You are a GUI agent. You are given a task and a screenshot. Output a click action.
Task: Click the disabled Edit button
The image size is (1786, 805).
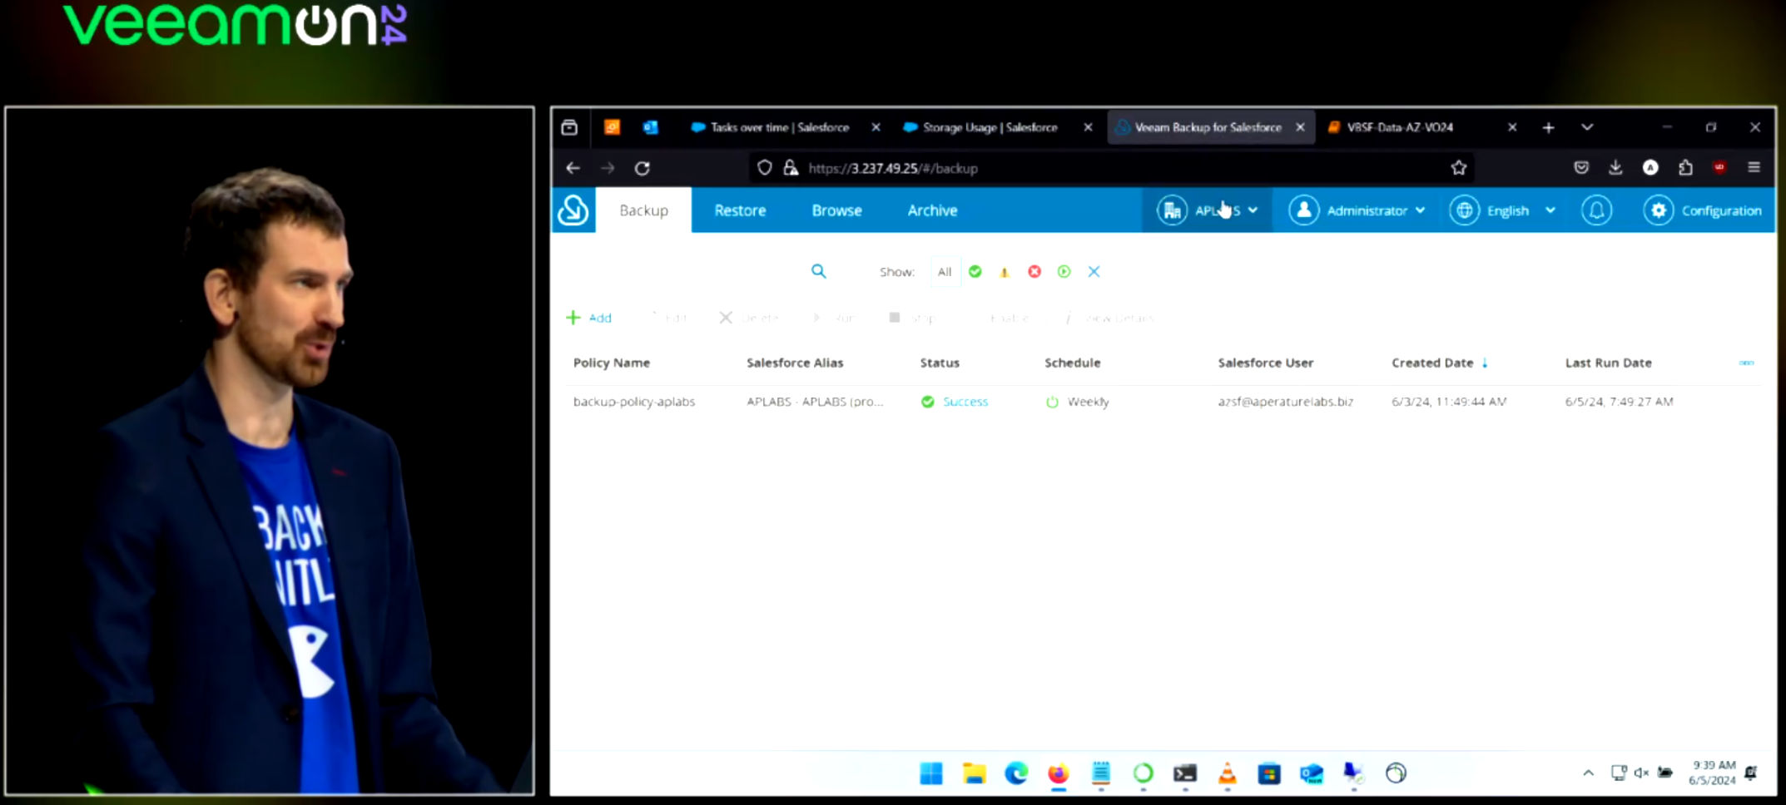[669, 318]
